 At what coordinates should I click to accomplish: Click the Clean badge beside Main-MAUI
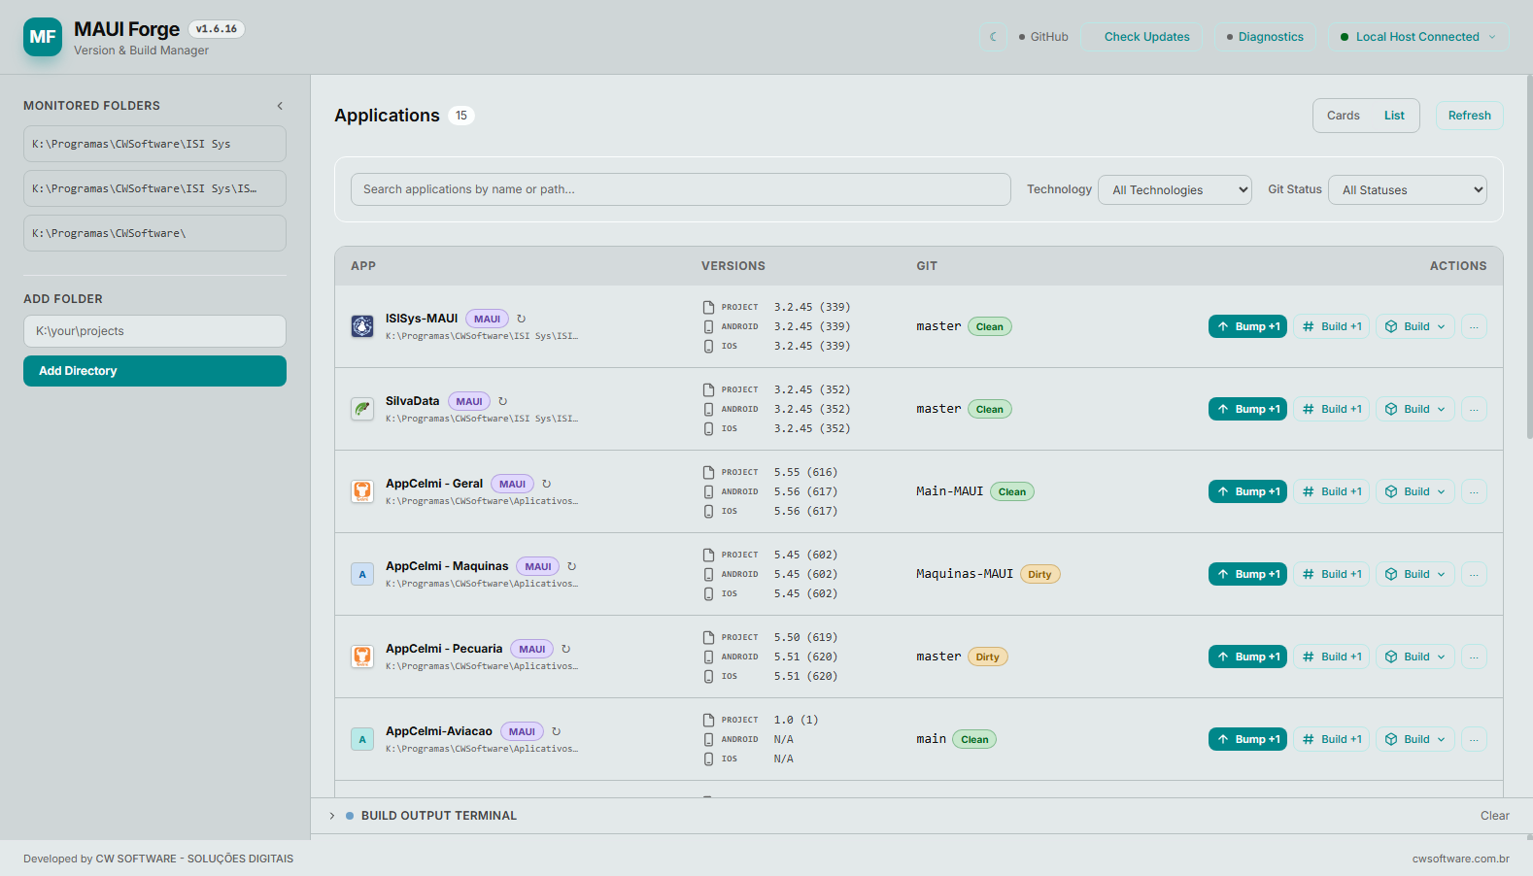click(x=1011, y=491)
